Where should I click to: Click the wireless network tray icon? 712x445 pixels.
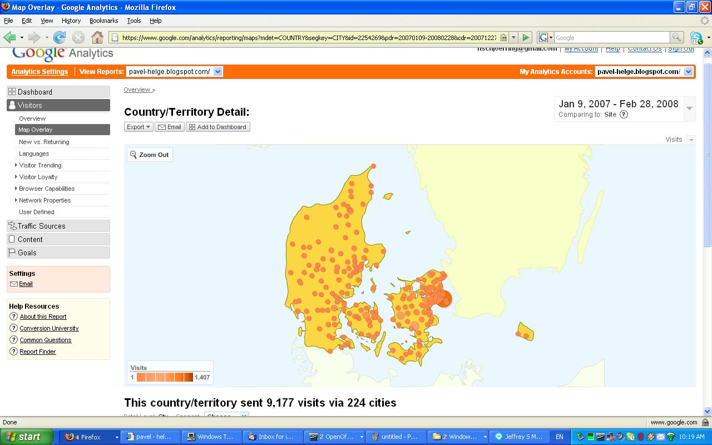(x=670, y=437)
